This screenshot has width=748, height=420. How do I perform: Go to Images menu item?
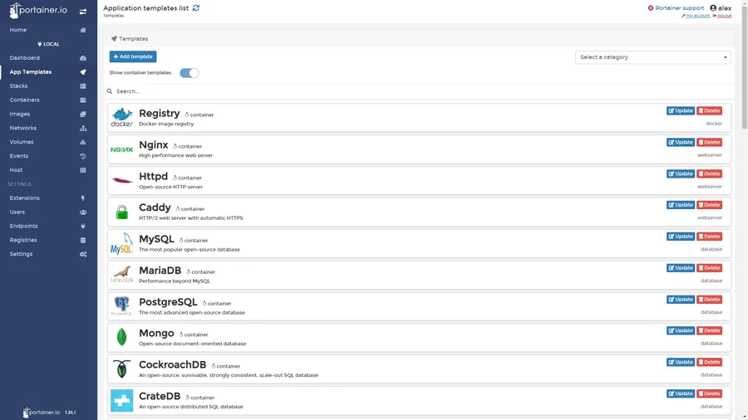pyautogui.click(x=20, y=115)
